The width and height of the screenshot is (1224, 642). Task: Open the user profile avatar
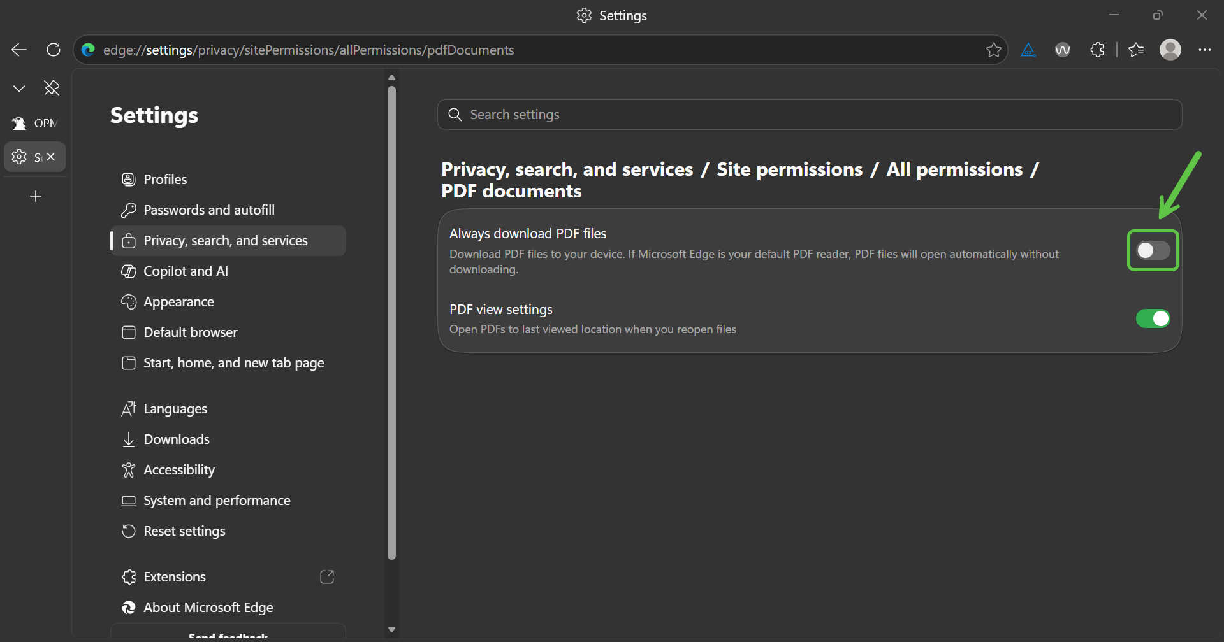pyautogui.click(x=1170, y=50)
